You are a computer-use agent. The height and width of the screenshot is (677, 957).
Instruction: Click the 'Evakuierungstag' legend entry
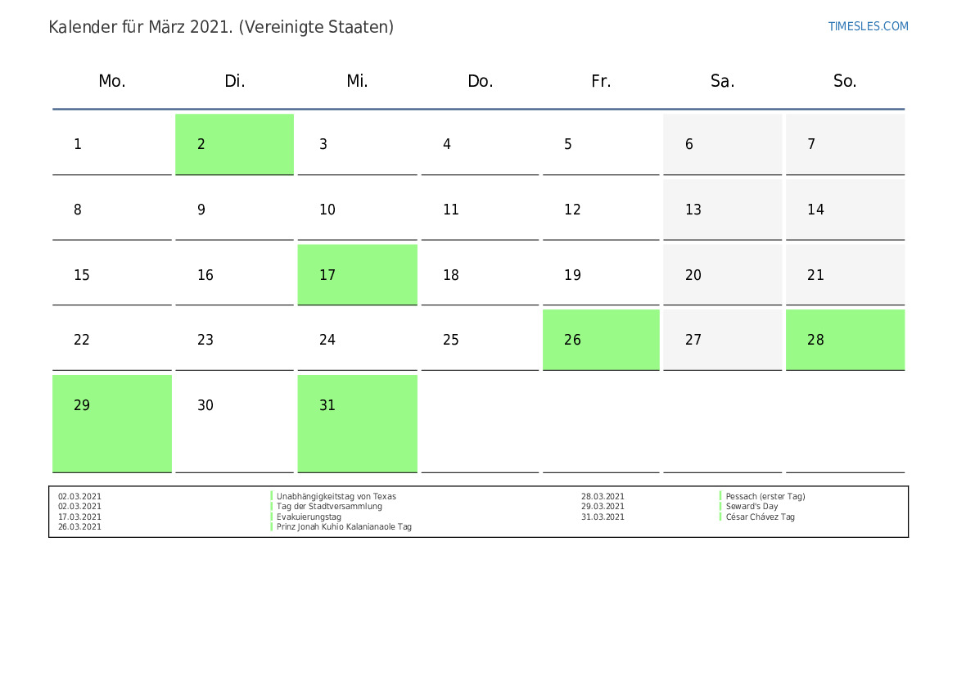click(x=309, y=517)
